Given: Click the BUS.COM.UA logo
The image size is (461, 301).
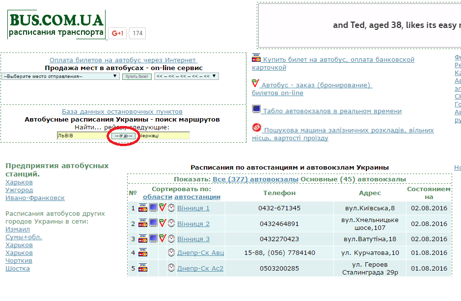Looking at the screenshot, I should 56,25.
